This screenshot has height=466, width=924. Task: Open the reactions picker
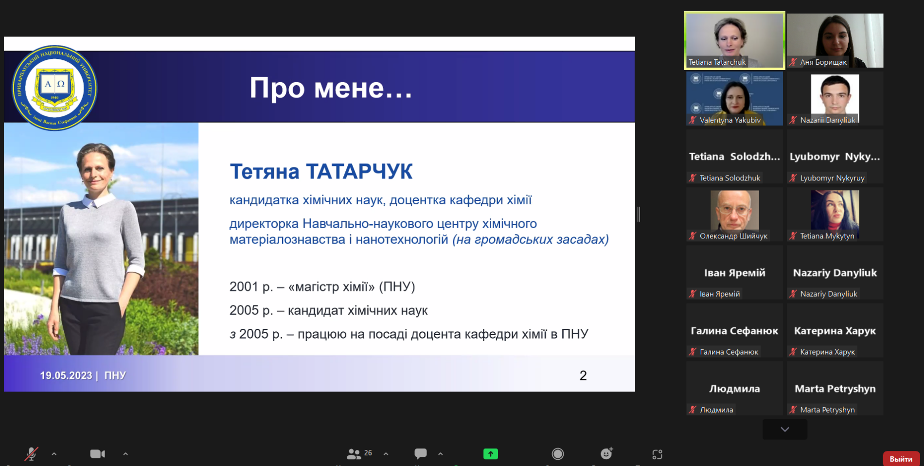click(x=606, y=453)
